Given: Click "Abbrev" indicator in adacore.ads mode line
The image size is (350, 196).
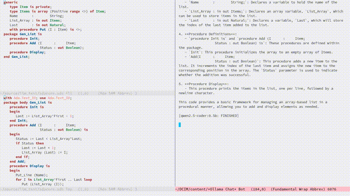Looking at the screenshot, I should coord(124,94).
